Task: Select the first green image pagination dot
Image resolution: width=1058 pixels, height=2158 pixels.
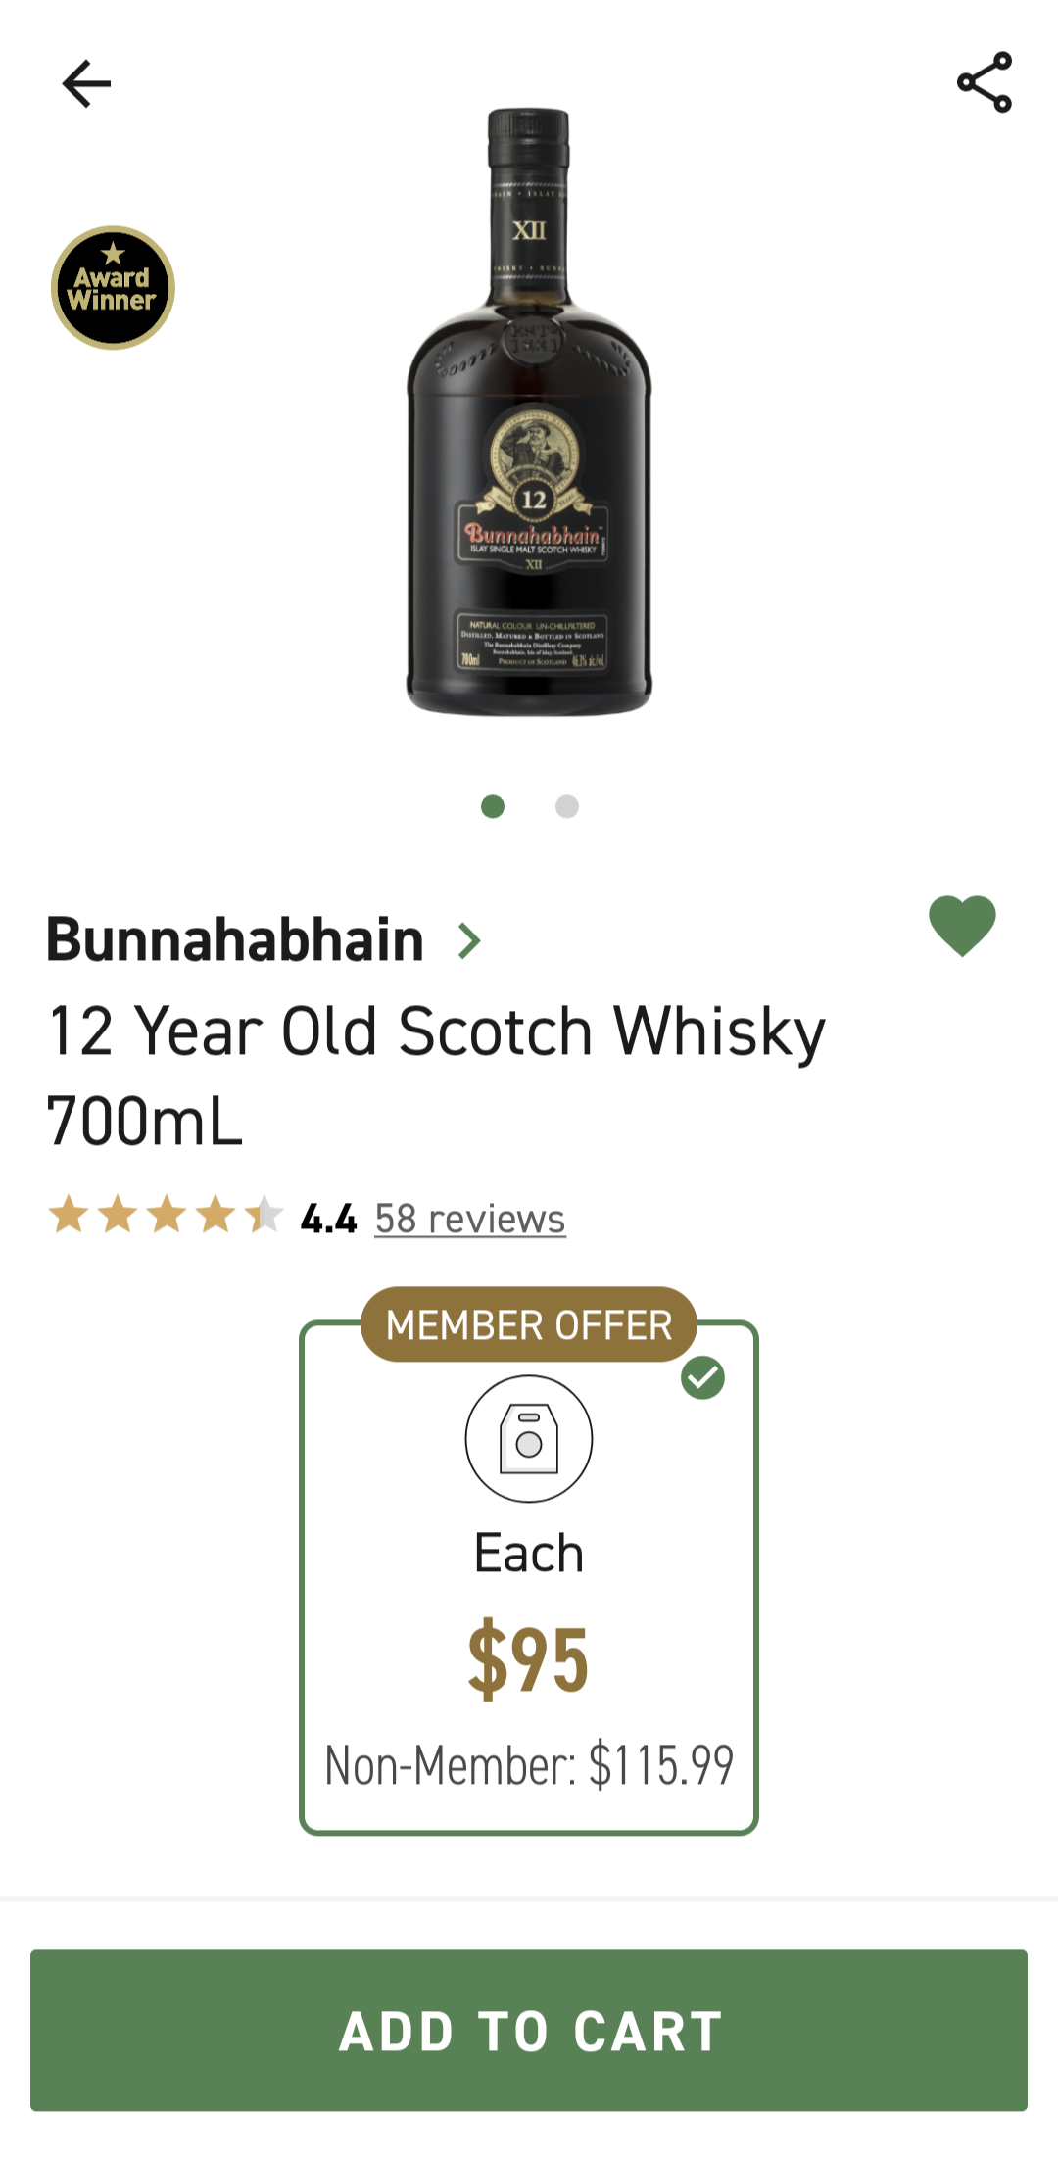Action: (x=493, y=806)
